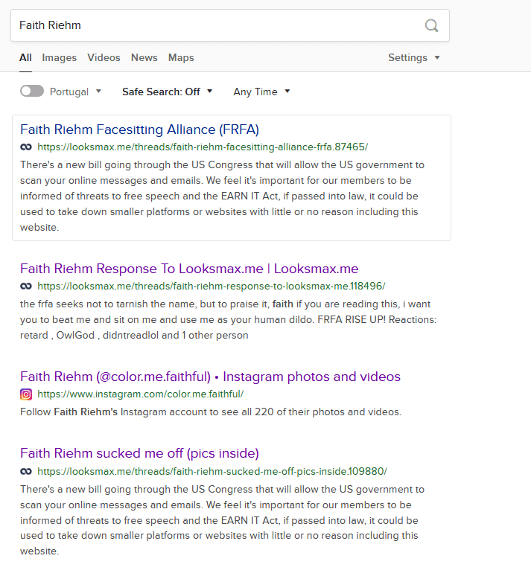Click the magnifying glass search icon

(431, 26)
